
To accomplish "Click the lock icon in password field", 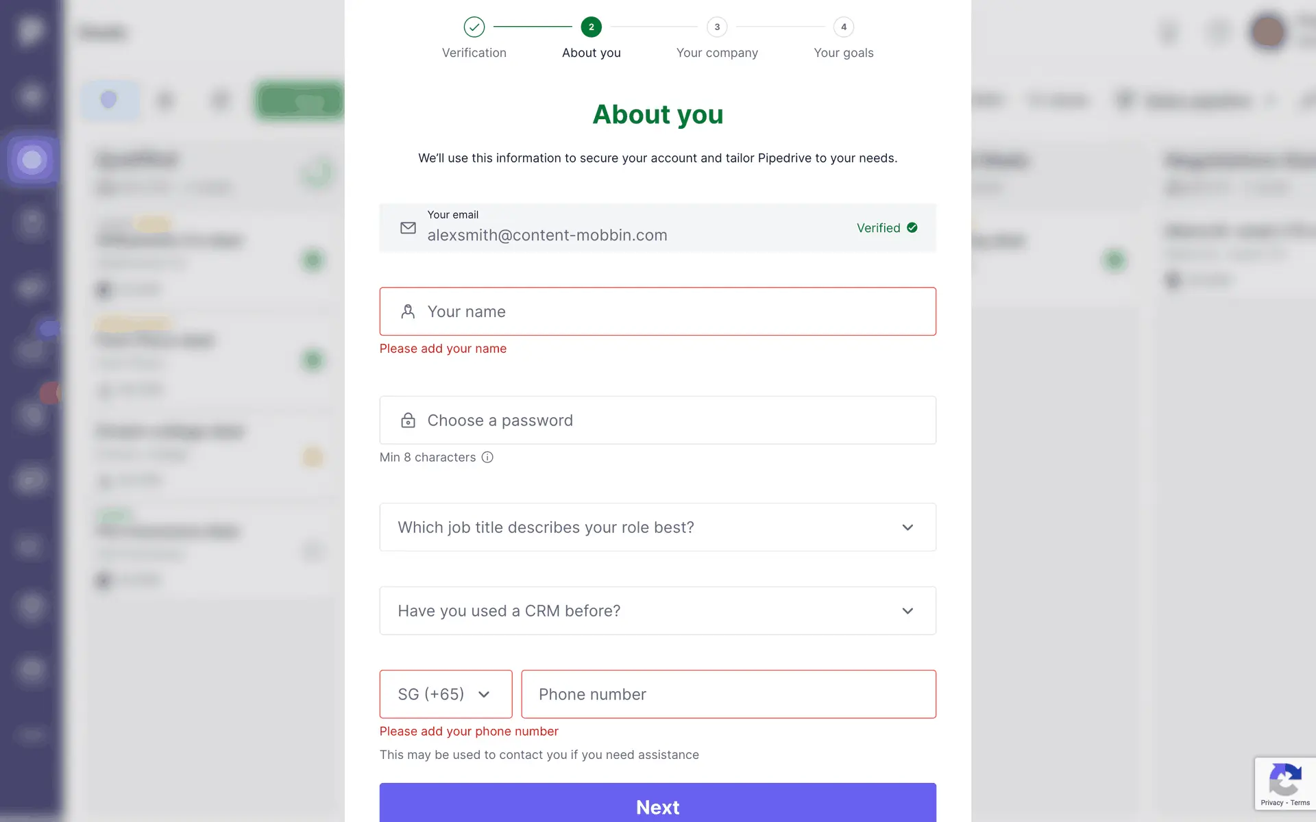I will click(408, 421).
